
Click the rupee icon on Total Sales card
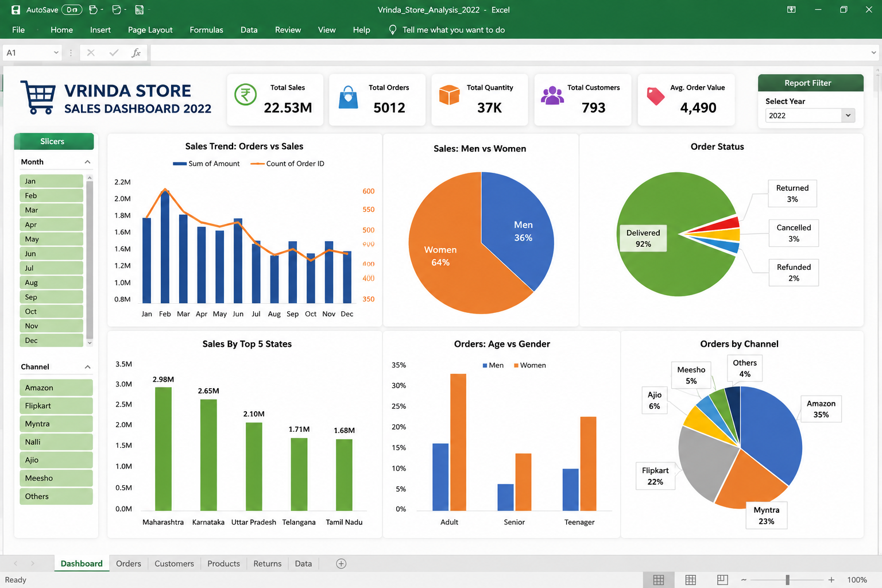tap(246, 94)
